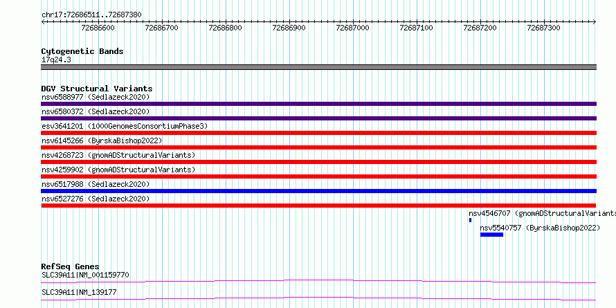Click the red bar under nsv4268723
Screen dimensions: 616x308
(x=318, y=162)
